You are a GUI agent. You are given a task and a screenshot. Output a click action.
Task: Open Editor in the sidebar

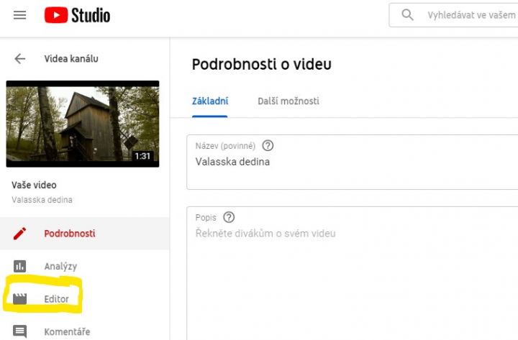coord(57,299)
